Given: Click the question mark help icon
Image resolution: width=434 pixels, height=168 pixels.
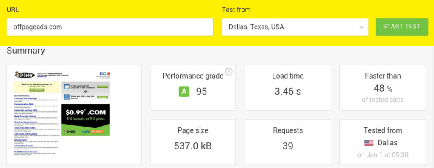Looking at the screenshot, I should pyautogui.click(x=228, y=72).
